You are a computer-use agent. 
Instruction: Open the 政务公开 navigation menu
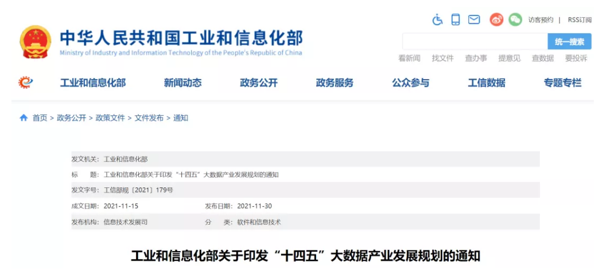[259, 83]
